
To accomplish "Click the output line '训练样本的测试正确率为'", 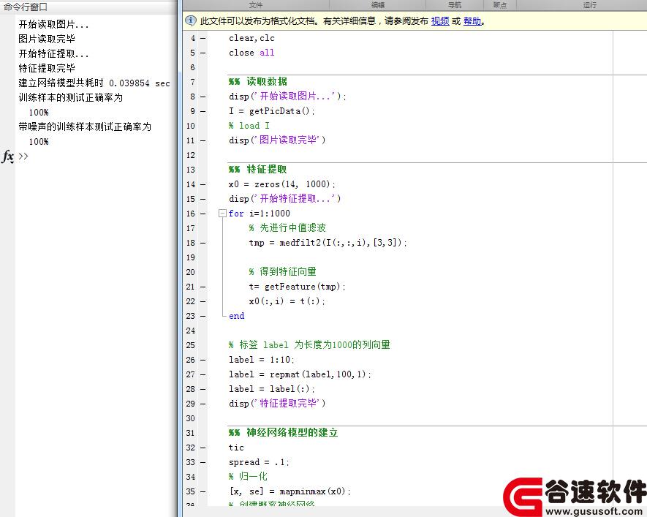I will pos(71,98).
